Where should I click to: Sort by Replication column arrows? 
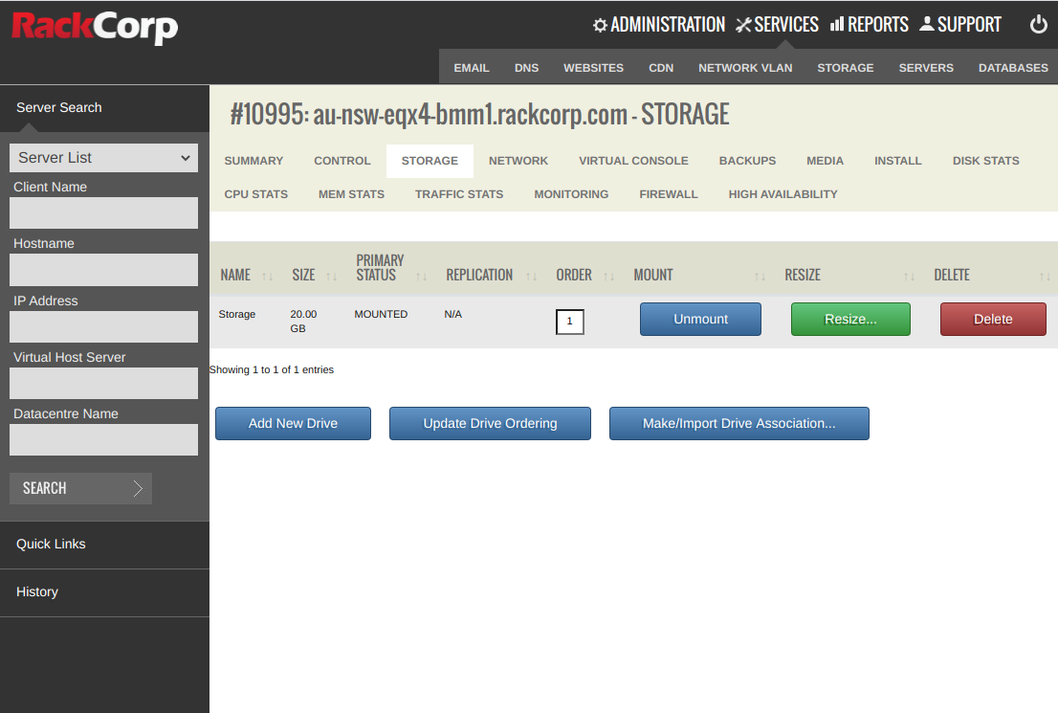tap(531, 277)
